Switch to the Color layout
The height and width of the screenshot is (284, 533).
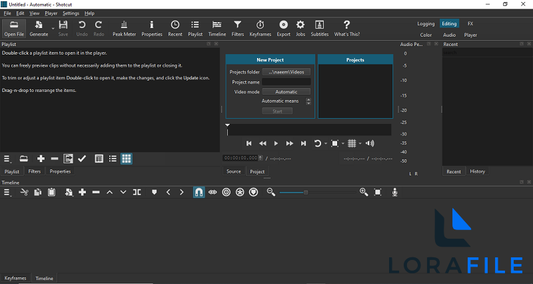pos(426,35)
